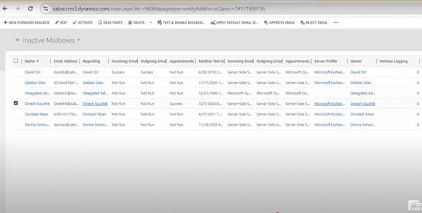Reload the page with browser refresh button

(30, 8)
